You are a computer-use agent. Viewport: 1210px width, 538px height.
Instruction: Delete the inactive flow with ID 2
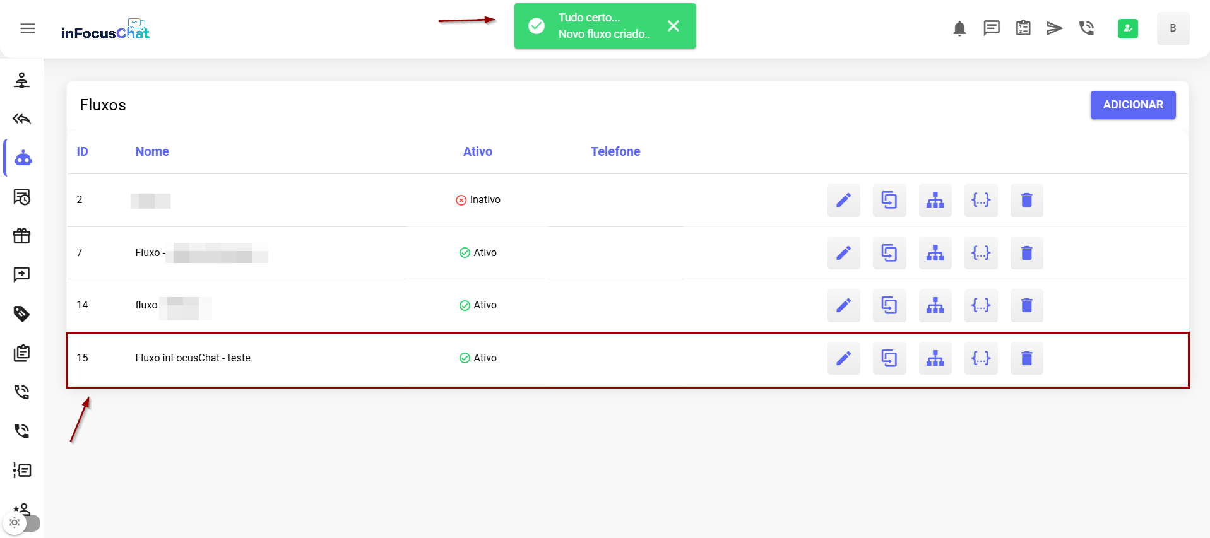[1026, 200]
